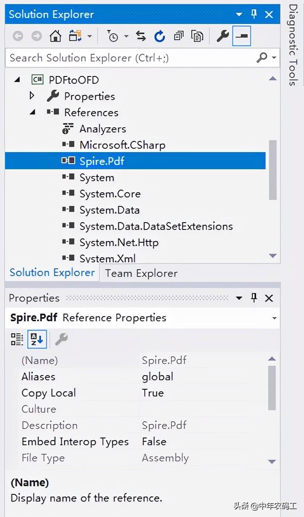Click Property Pages wrench icon in Properties
Image resolution: width=304 pixels, height=517 pixels.
(x=61, y=339)
